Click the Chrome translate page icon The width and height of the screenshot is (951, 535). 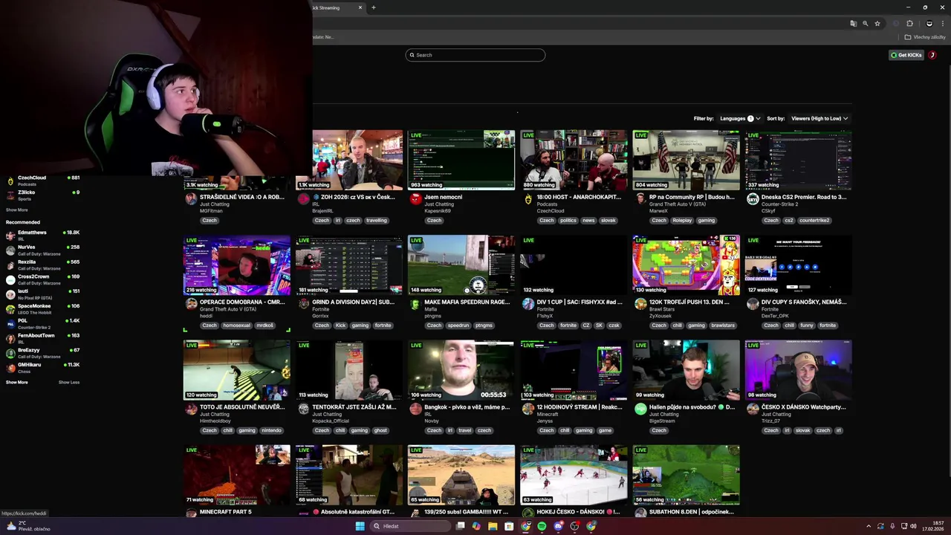(x=853, y=23)
